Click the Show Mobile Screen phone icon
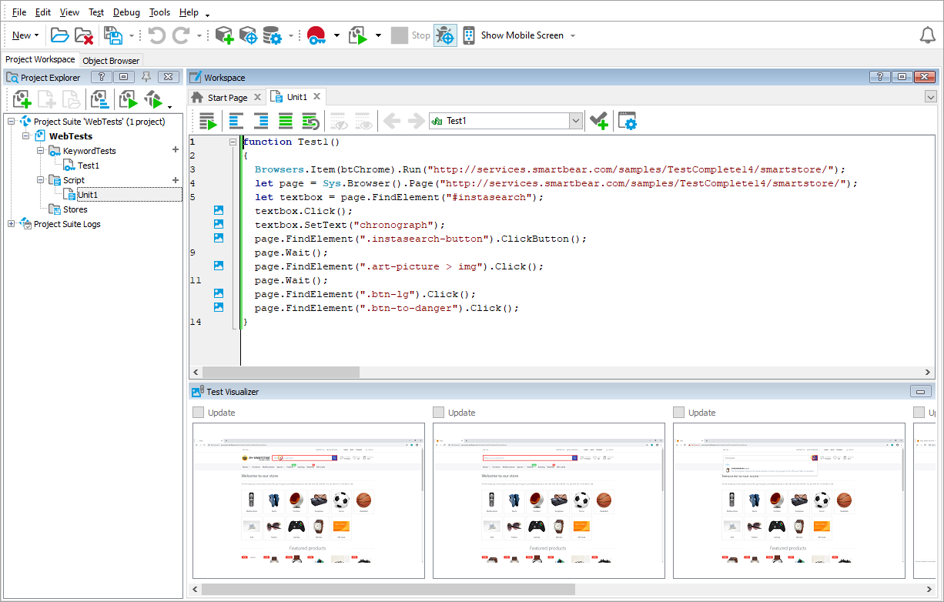Screen dimensions: 944x602 click(x=469, y=35)
